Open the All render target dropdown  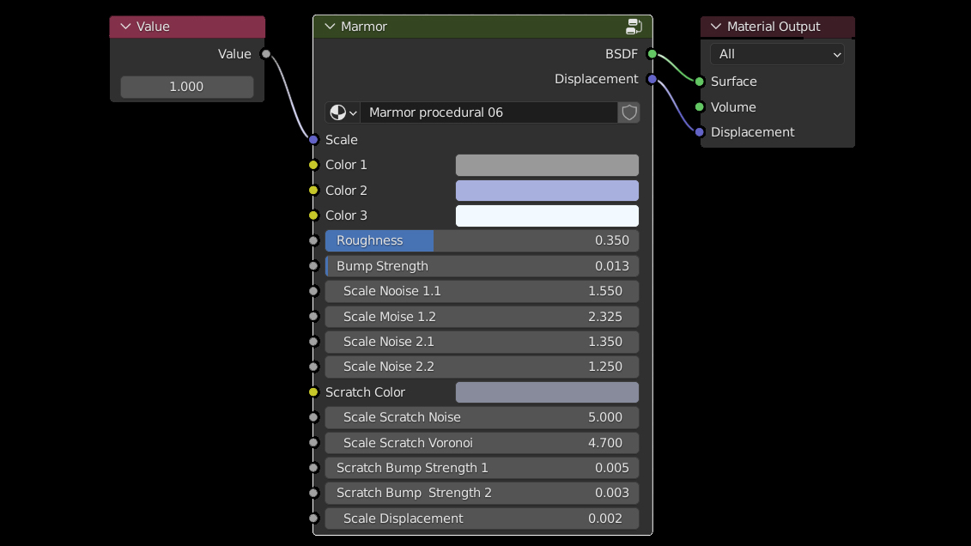point(777,54)
